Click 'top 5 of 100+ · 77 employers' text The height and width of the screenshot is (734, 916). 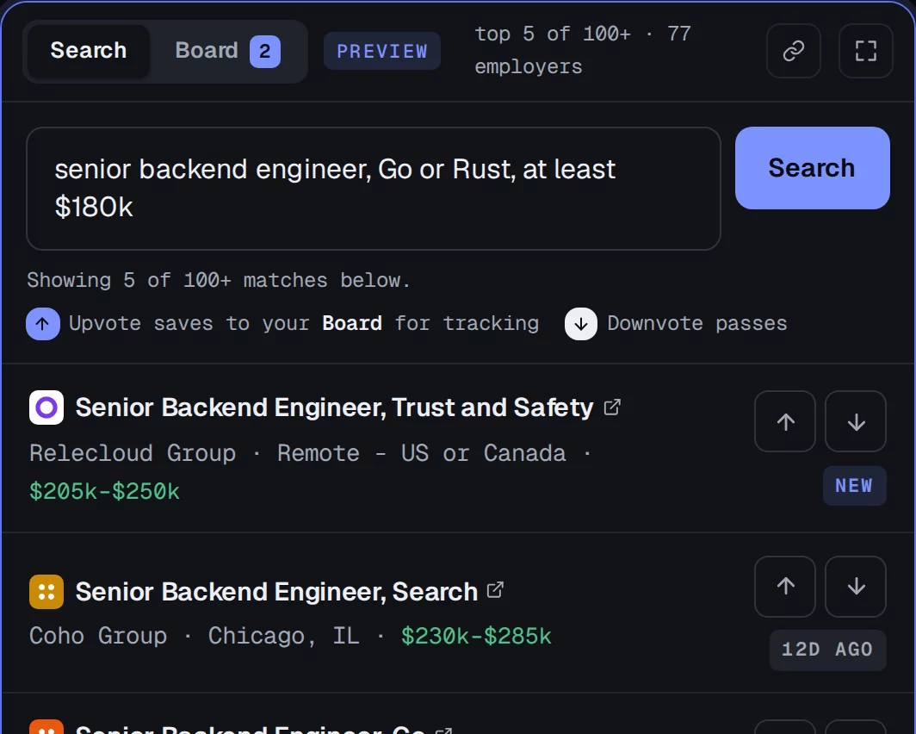(x=583, y=50)
